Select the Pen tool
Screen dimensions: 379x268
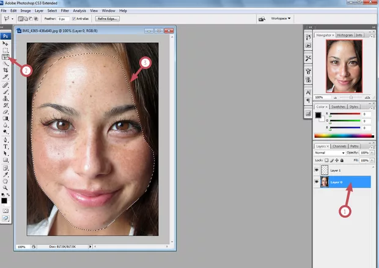coord(6,140)
